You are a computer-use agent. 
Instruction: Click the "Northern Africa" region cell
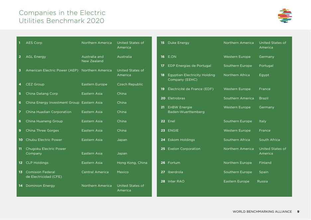pos(237,75)
